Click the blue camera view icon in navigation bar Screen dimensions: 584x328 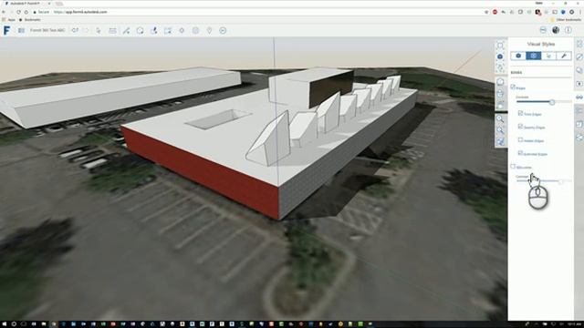[500, 56]
